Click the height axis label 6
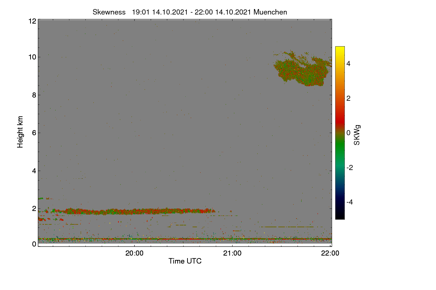Image resolution: width=436 pixels, height=290 pixels. (34, 133)
